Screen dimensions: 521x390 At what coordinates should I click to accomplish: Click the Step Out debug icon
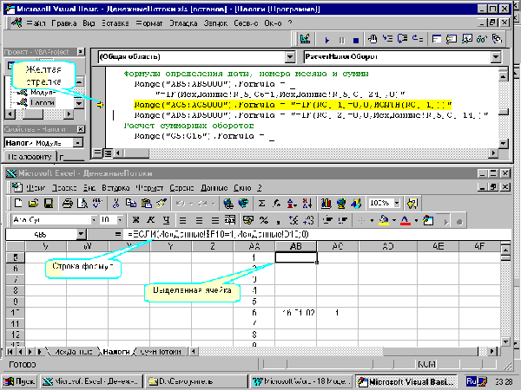pyautogui.click(x=418, y=39)
